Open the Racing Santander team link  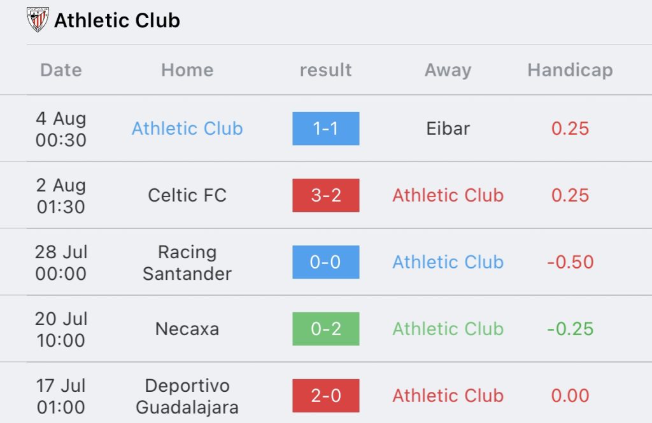[x=187, y=263]
